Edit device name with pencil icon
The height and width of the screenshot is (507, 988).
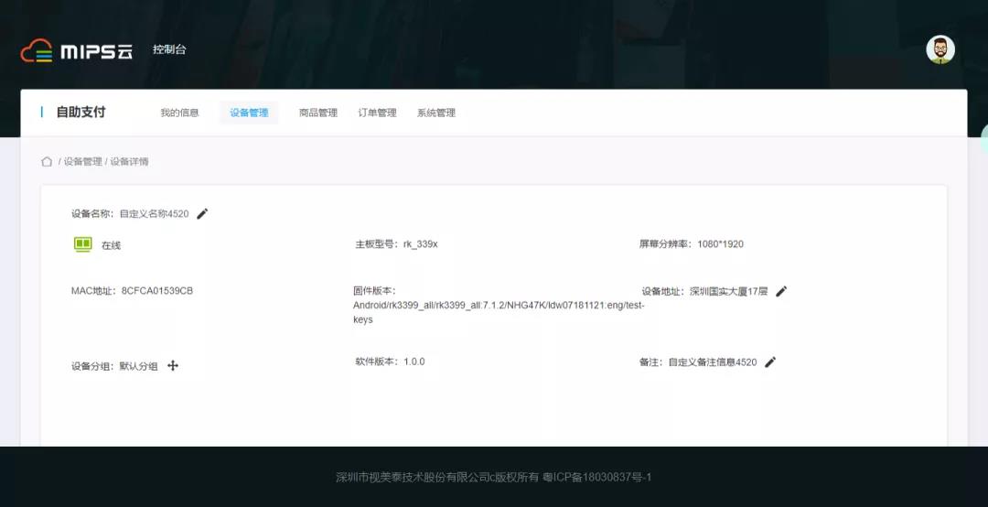pyautogui.click(x=202, y=214)
